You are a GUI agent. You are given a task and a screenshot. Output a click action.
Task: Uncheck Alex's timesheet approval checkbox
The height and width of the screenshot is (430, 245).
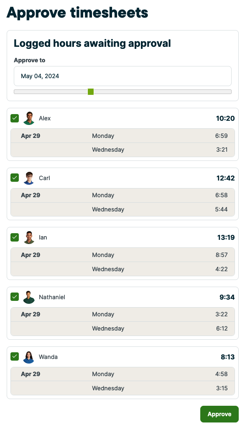(x=15, y=118)
